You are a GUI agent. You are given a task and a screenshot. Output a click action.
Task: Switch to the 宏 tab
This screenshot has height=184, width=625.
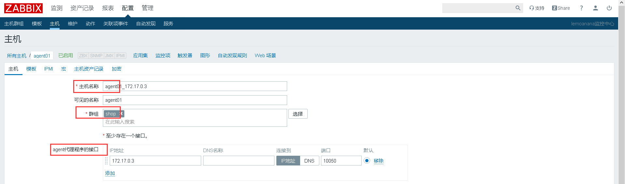coord(63,69)
